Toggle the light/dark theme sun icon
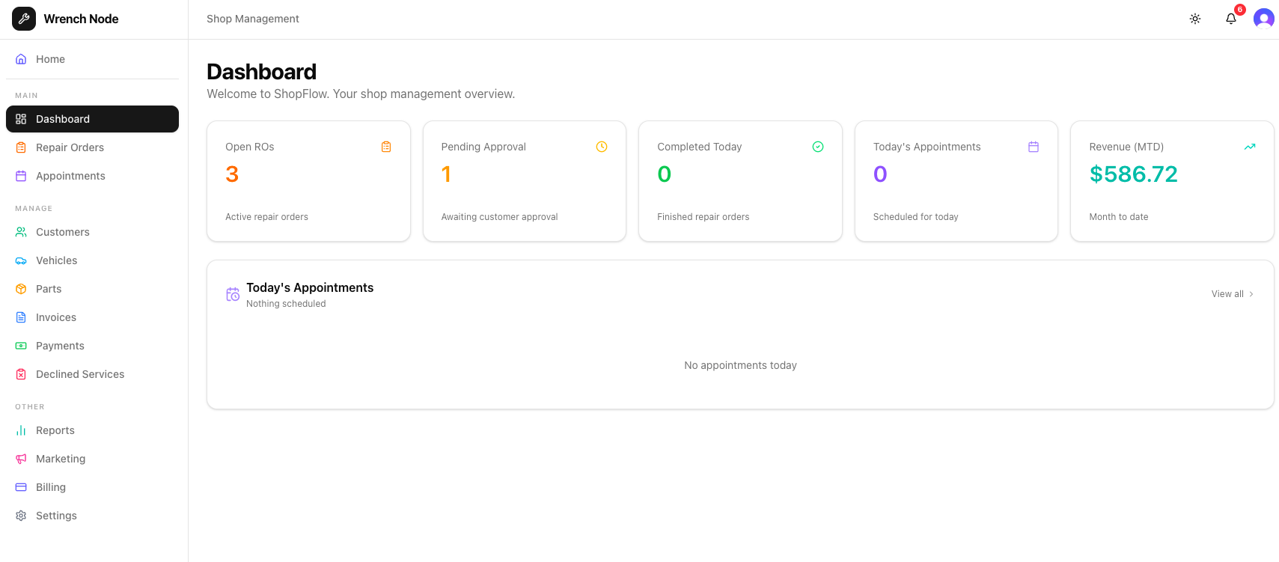This screenshot has width=1279, height=562. click(x=1194, y=19)
